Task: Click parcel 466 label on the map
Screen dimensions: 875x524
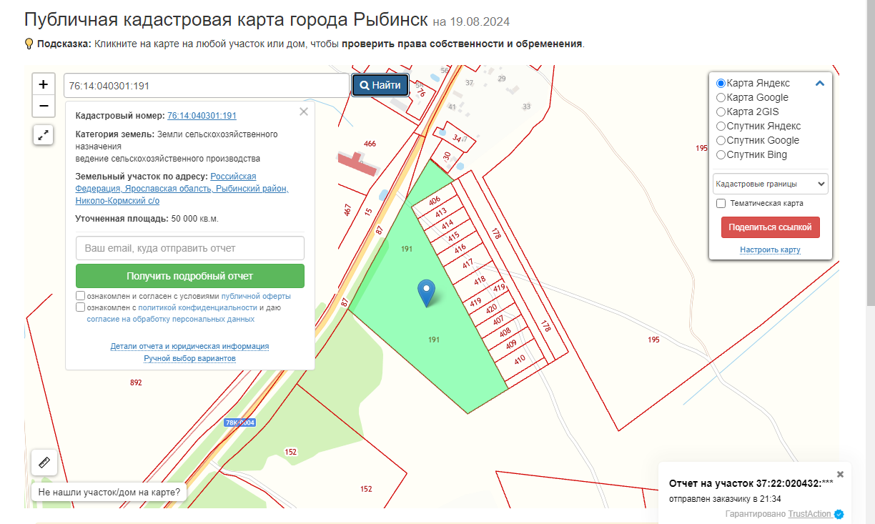Action: point(370,144)
